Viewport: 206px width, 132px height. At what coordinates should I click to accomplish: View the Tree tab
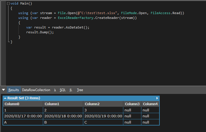[80, 90]
